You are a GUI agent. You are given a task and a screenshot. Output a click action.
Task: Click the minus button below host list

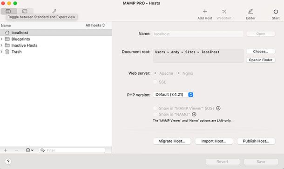click(16, 150)
